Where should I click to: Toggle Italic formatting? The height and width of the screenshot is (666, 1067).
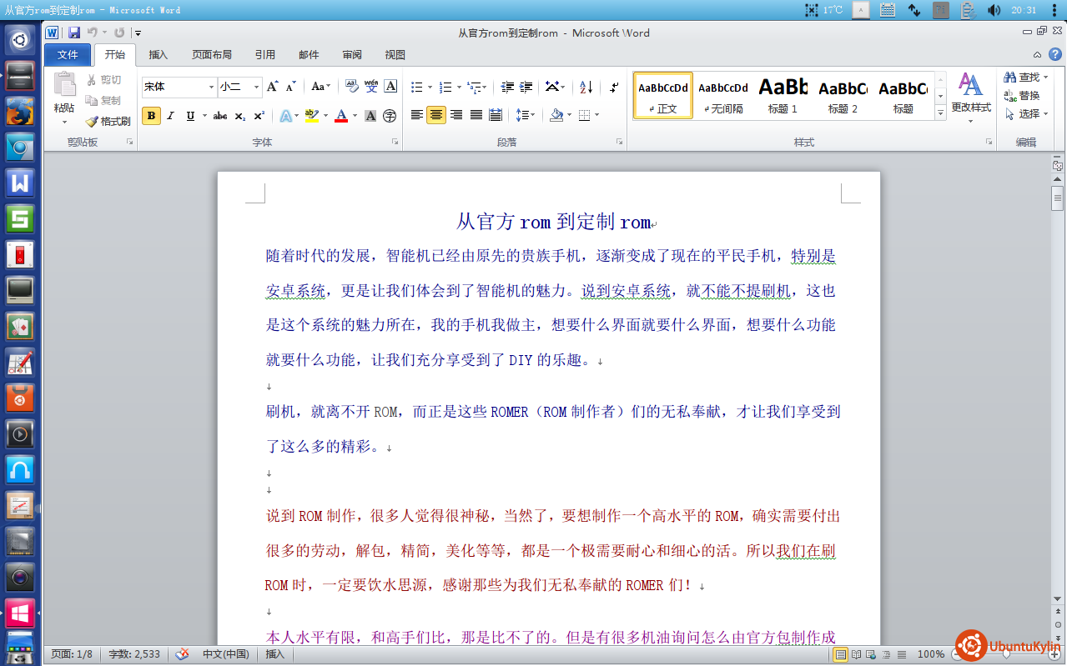171,116
